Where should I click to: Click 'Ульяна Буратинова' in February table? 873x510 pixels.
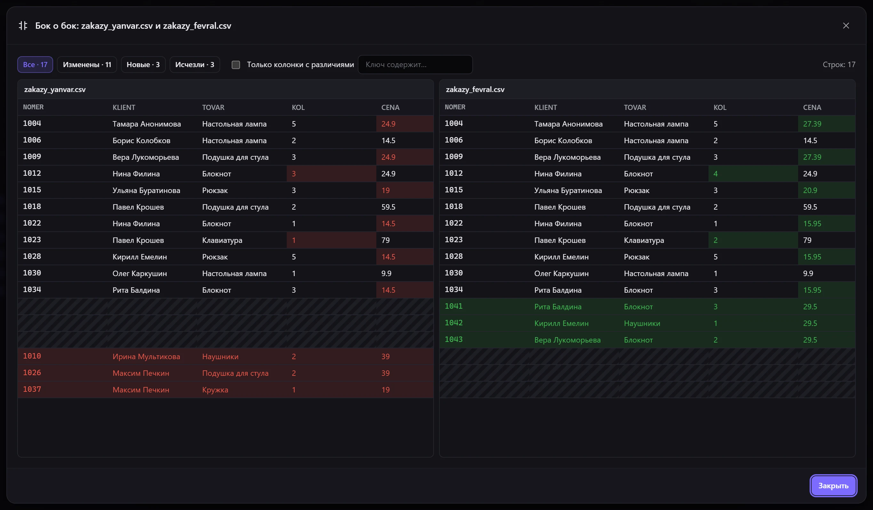(x=568, y=190)
